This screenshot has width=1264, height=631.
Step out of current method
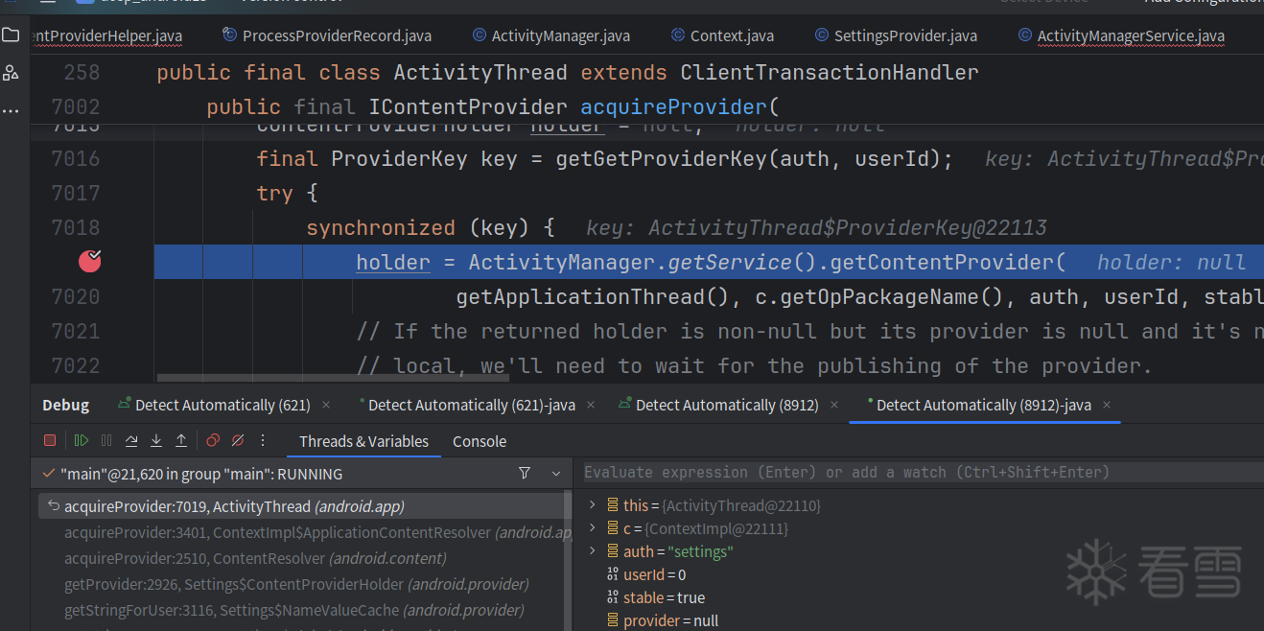pos(181,440)
